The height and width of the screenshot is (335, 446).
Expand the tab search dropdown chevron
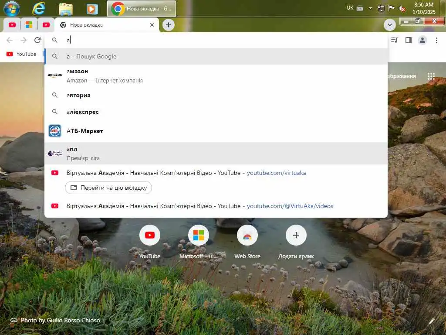click(389, 25)
